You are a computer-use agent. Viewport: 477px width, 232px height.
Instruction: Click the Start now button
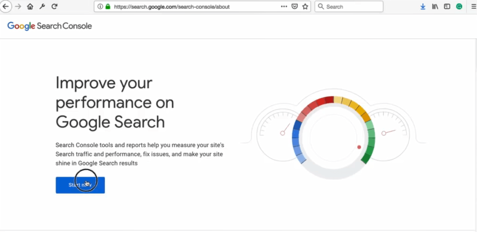click(80, 185)
